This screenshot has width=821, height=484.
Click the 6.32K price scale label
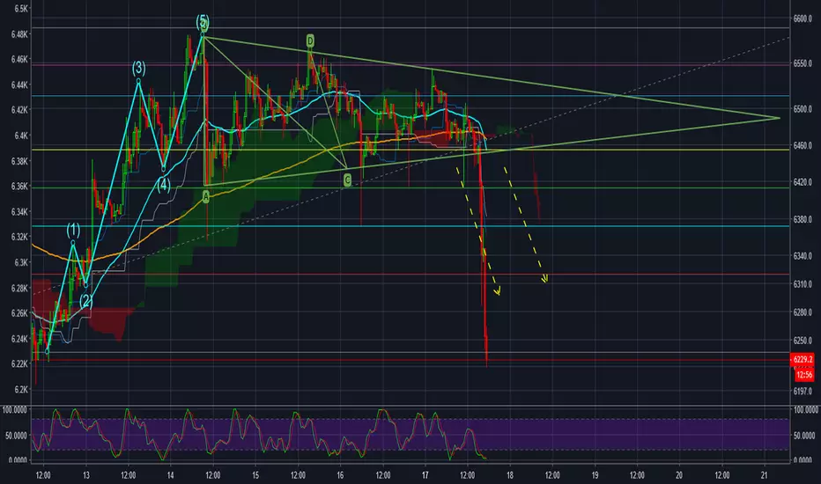pyautogui.click(x=19, y=237)
